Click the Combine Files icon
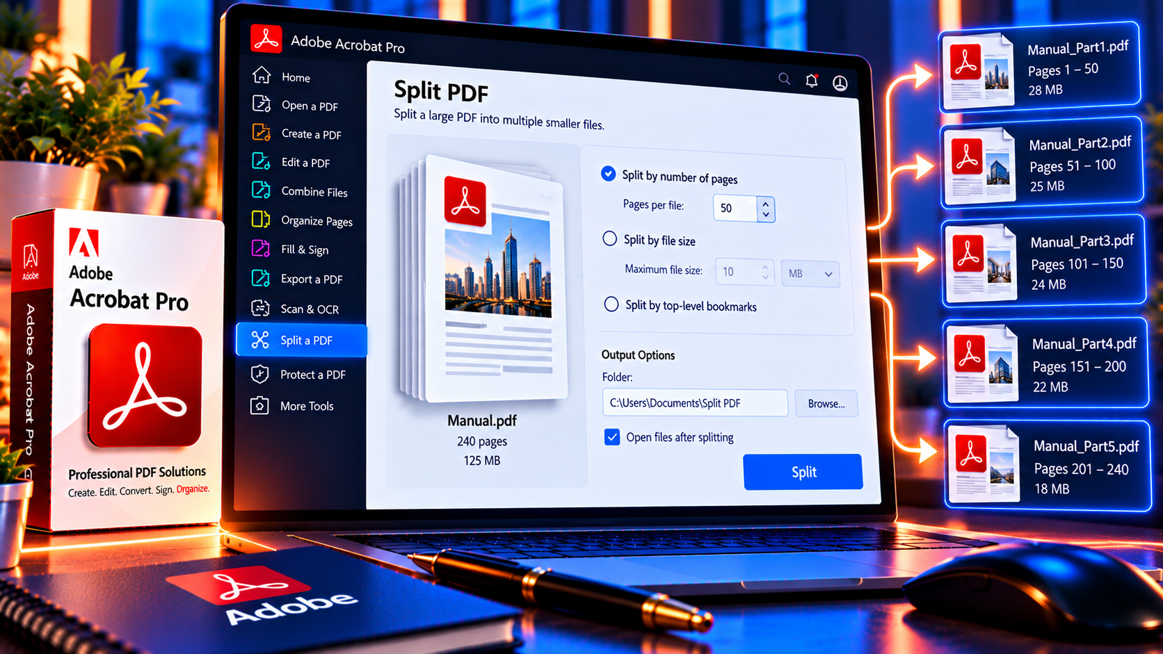1163x654 pixels. [x=261, y=190]
